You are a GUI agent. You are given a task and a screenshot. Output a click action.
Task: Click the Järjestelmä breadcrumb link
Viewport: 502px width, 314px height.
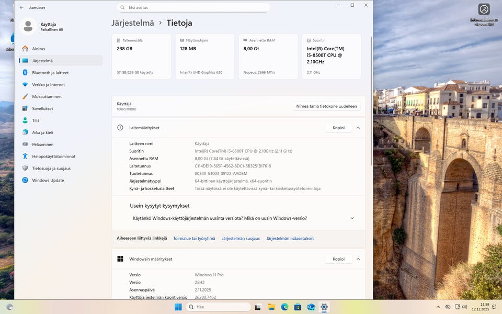point(132,23)
